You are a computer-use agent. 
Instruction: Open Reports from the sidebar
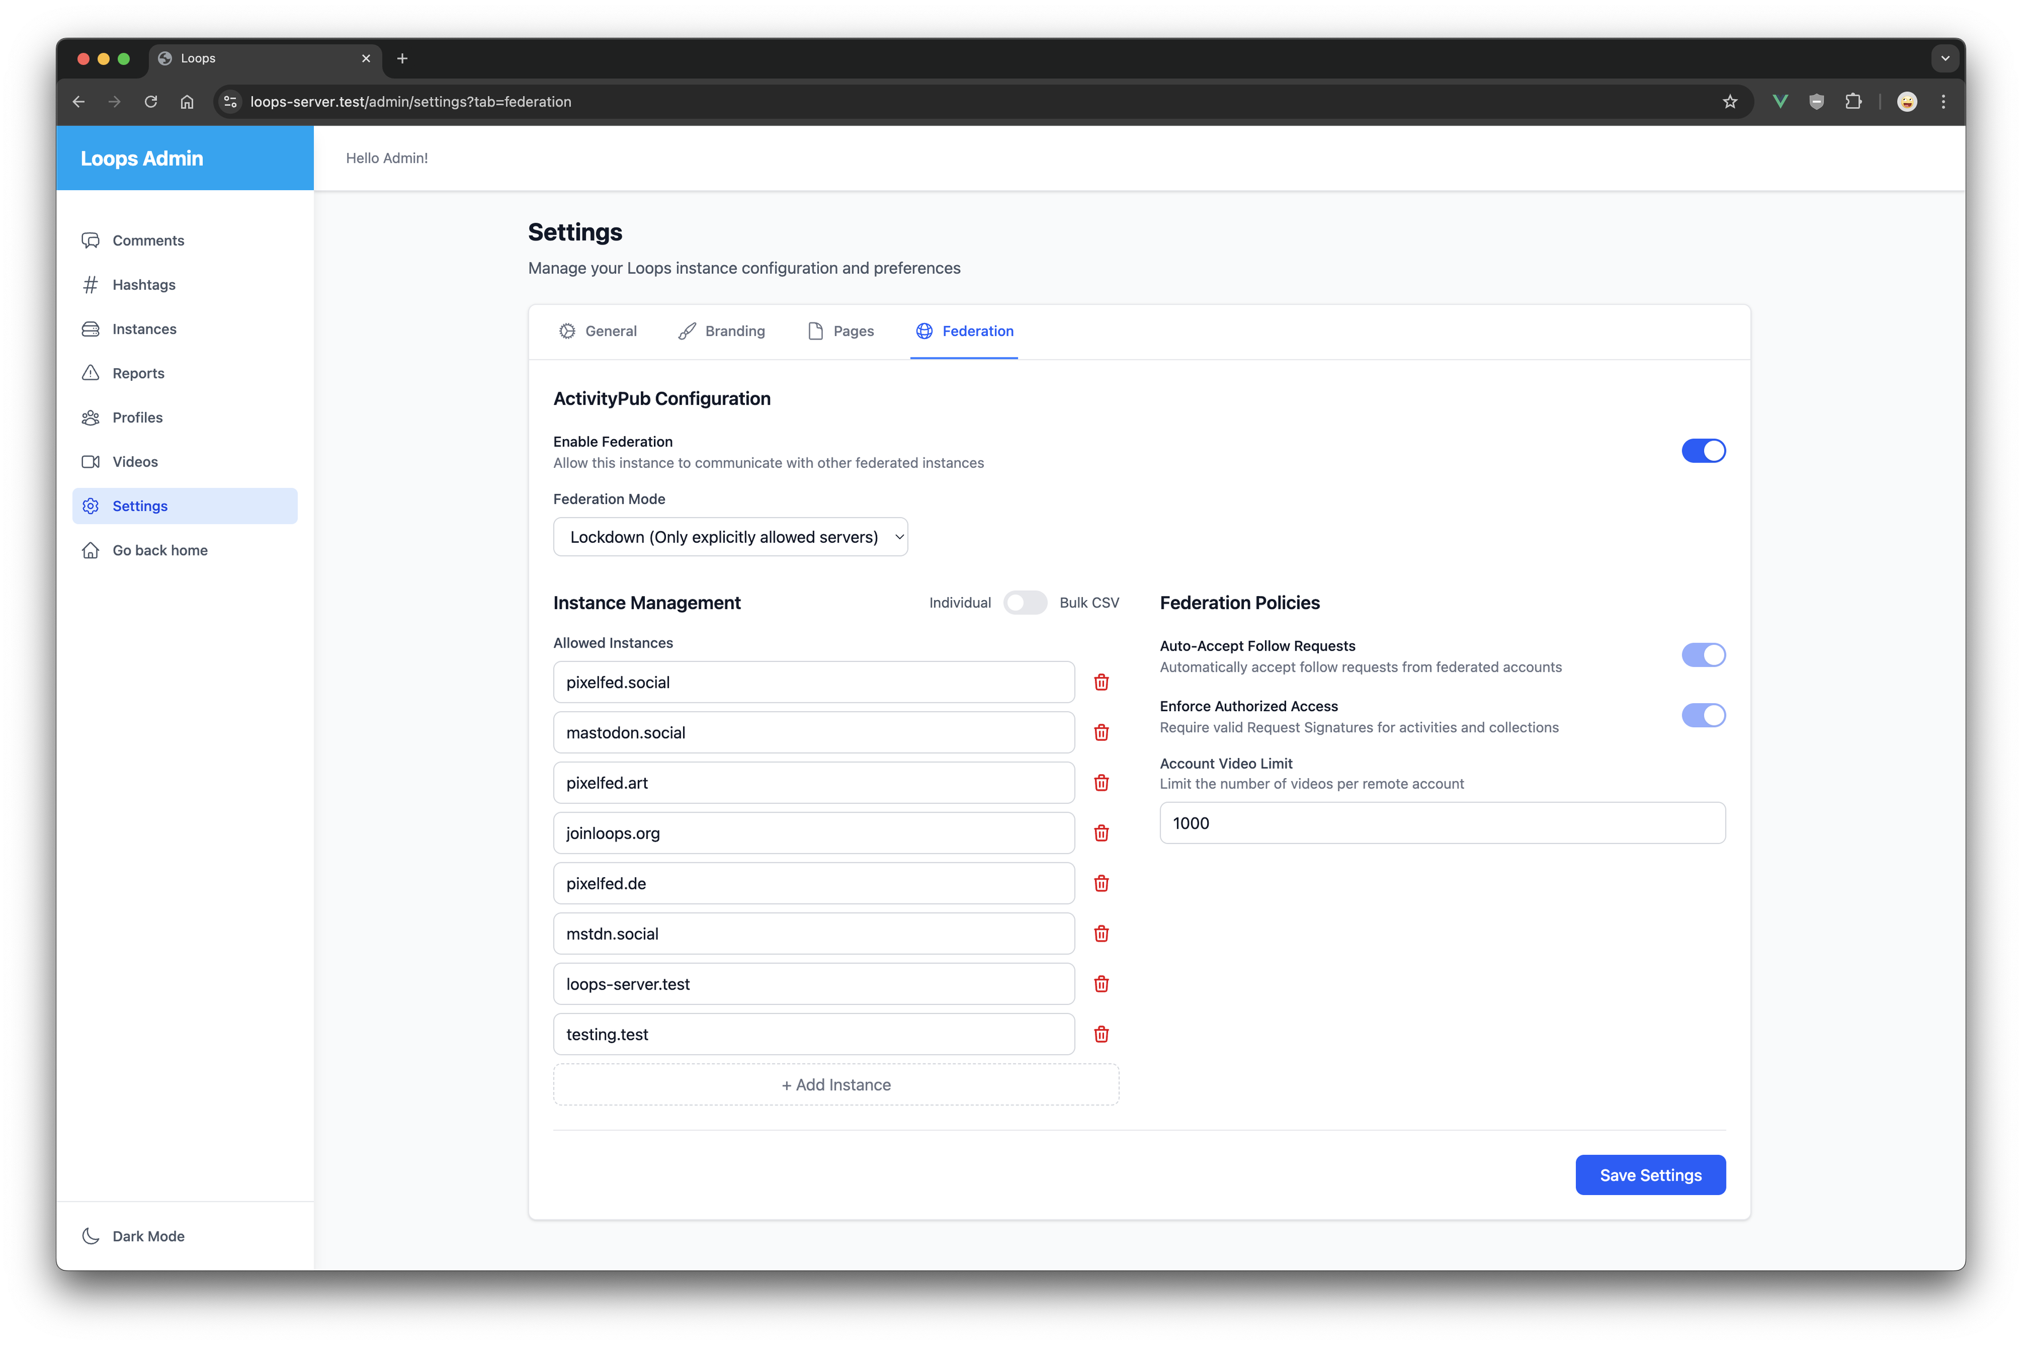(x=138, y=373)
